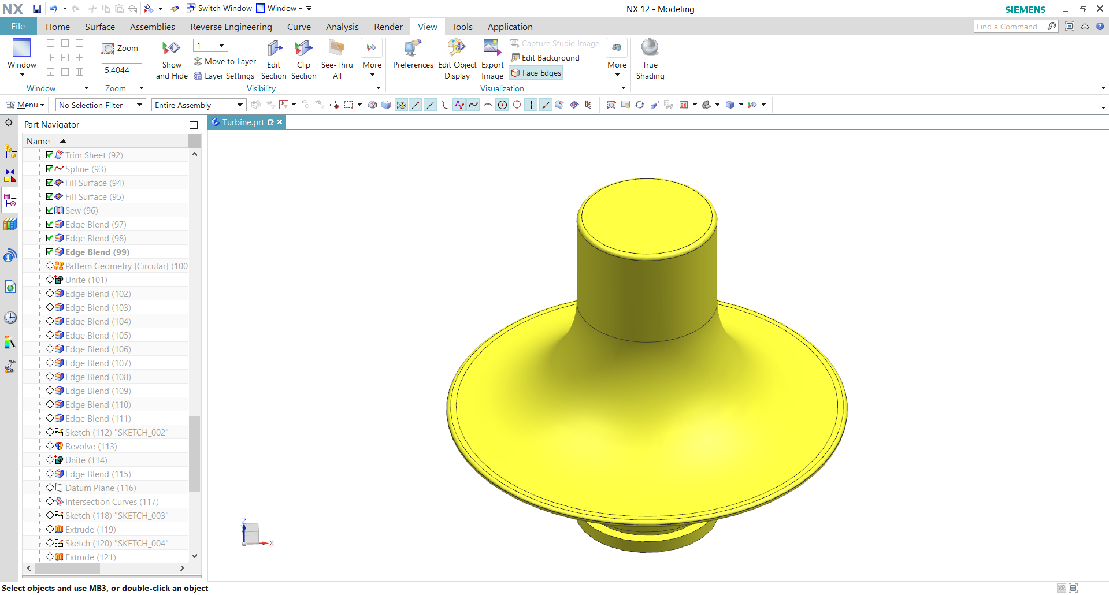This screenshot has height=595, width=1109.
Task: Open the Constraint Navigator sidebar icon
Action: click(10, 176)
